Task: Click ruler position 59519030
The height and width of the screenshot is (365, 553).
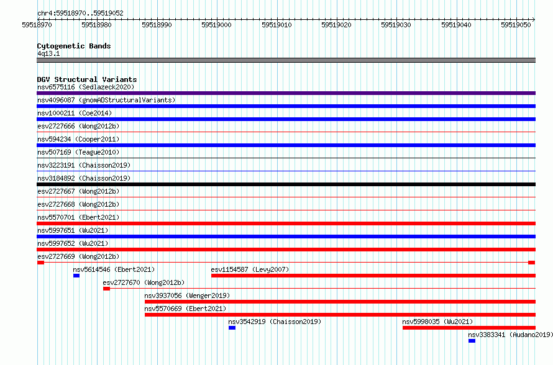Action: [x=396, y=25]
